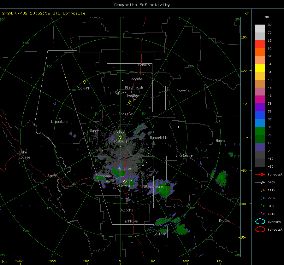284x265 pixels.
Task: Click the HighRiver city label
Action: [x=131, y=221]
